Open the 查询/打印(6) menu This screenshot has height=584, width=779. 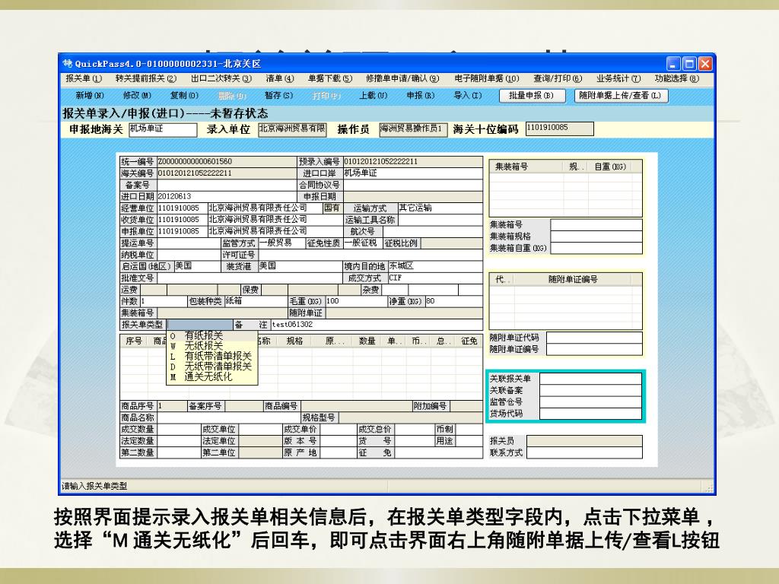click(x=558, y=78)
